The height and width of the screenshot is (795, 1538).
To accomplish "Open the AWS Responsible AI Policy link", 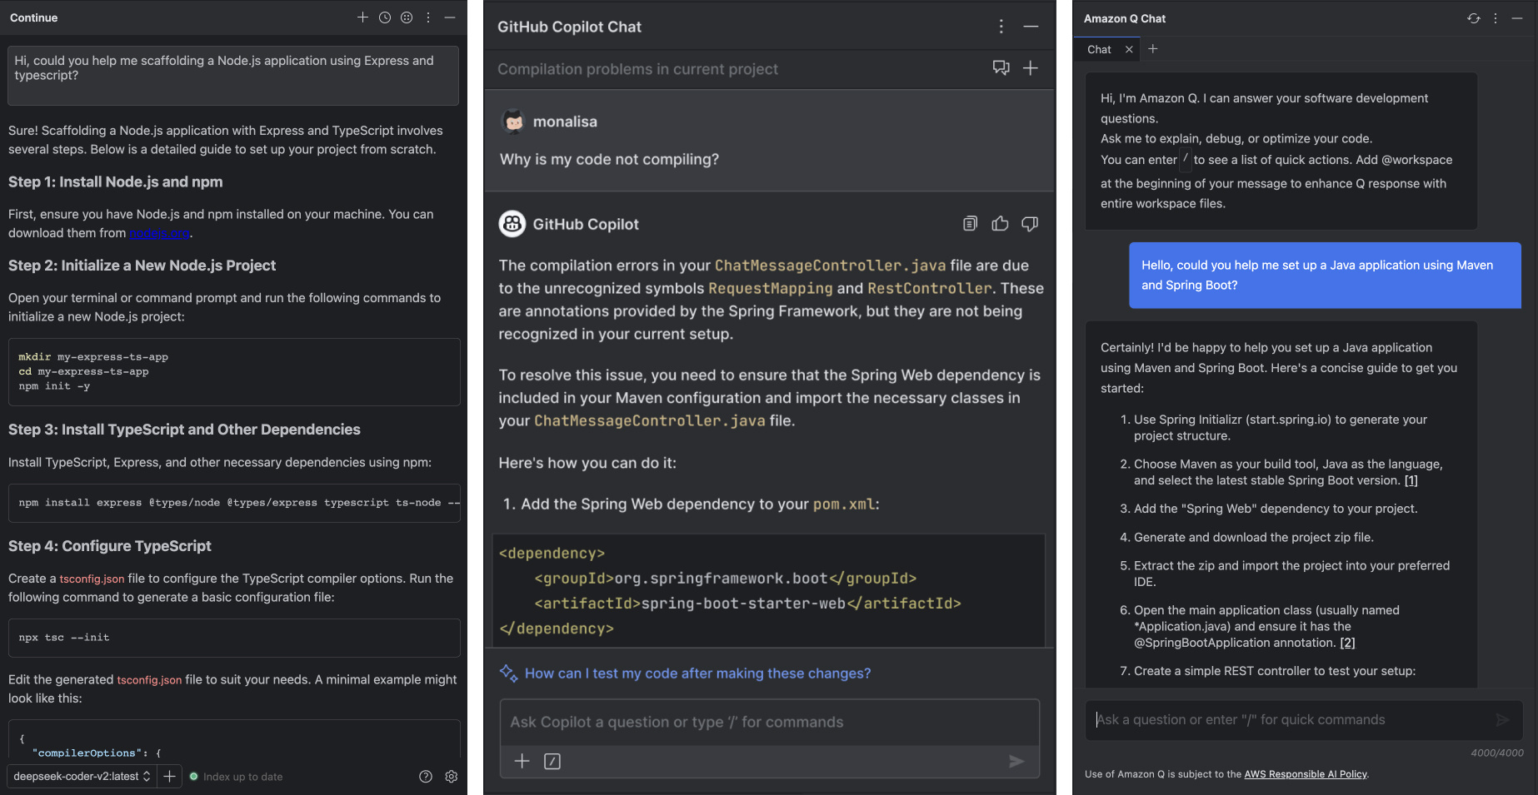I will [x=1305, y=774].
